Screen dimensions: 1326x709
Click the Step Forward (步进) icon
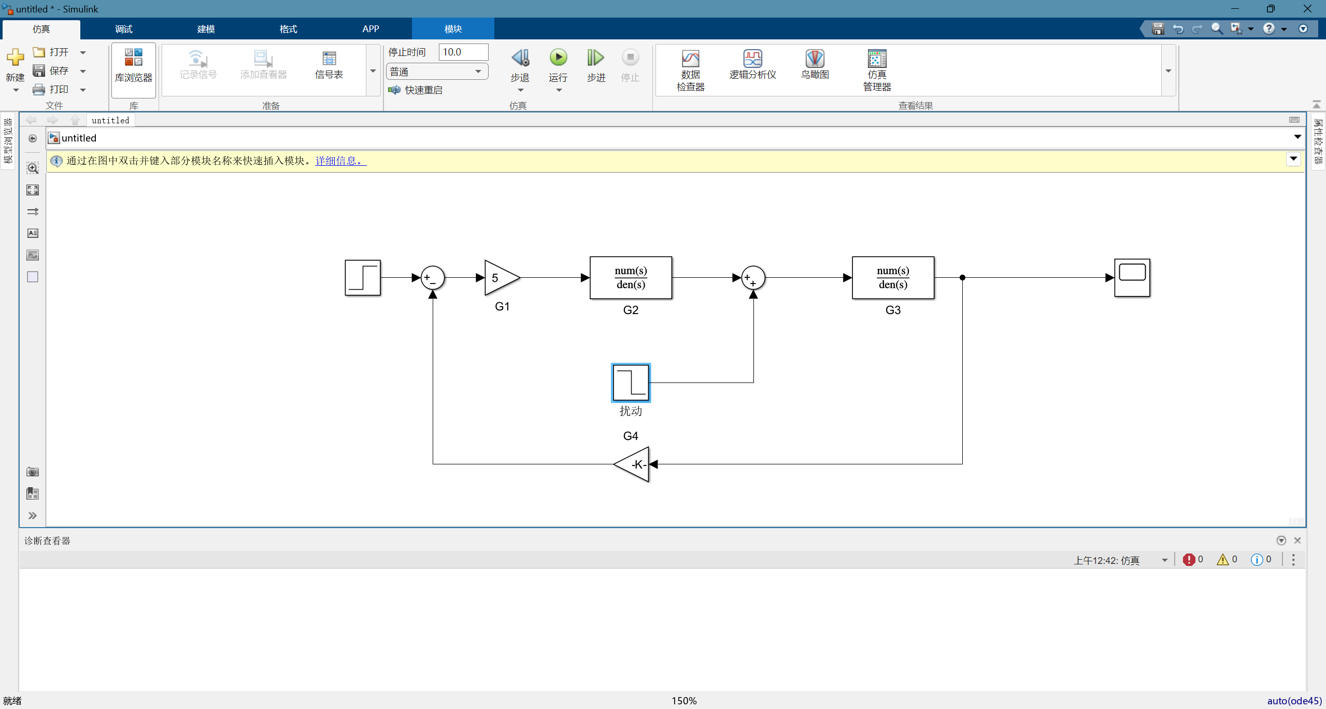tap(595, 58)
